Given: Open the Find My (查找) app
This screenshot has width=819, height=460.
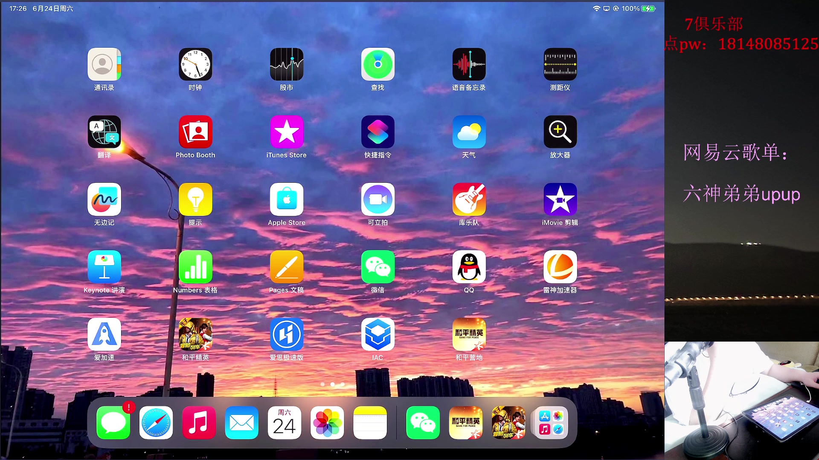Looking at the screenshot, I should (378, 64).
